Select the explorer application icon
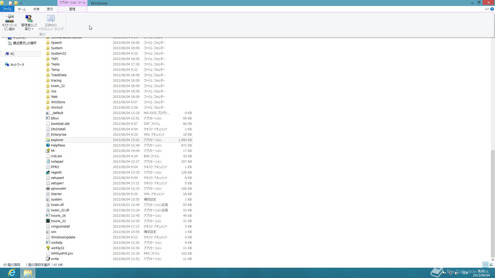Viewport: 495px width, 278px height. [48, 140]
